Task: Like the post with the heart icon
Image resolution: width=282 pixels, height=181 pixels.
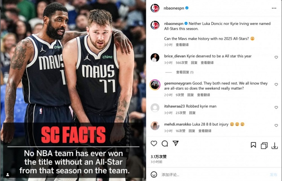Action: (x=154, y=143)
